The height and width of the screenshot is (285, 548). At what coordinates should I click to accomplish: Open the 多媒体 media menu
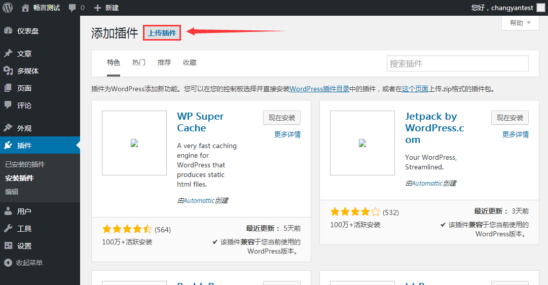click(27, 71)
